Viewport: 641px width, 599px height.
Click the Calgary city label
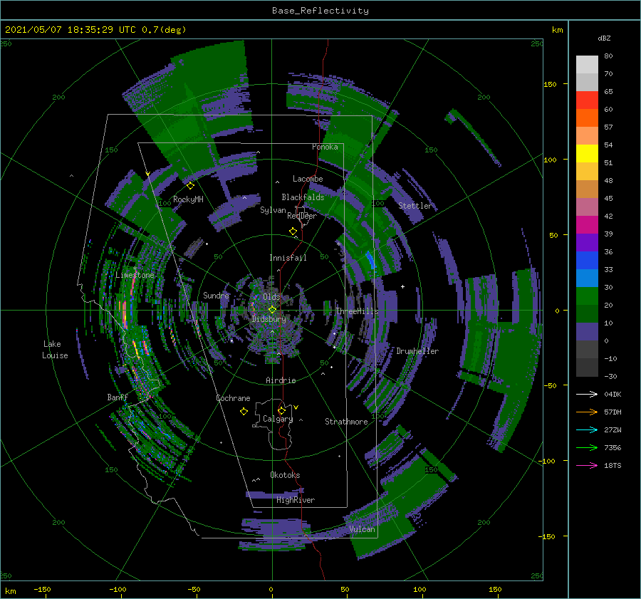(278, 419)
